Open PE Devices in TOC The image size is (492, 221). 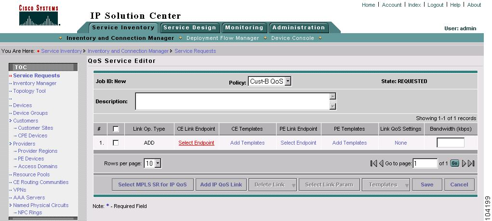pyautogui.click(x=31, y=159)
